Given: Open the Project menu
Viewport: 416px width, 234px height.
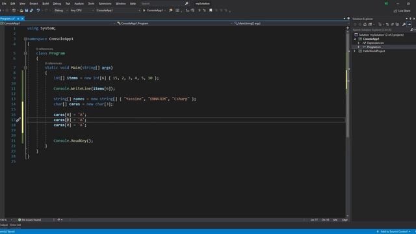Looking at the screenshot, I should [34, 4].
